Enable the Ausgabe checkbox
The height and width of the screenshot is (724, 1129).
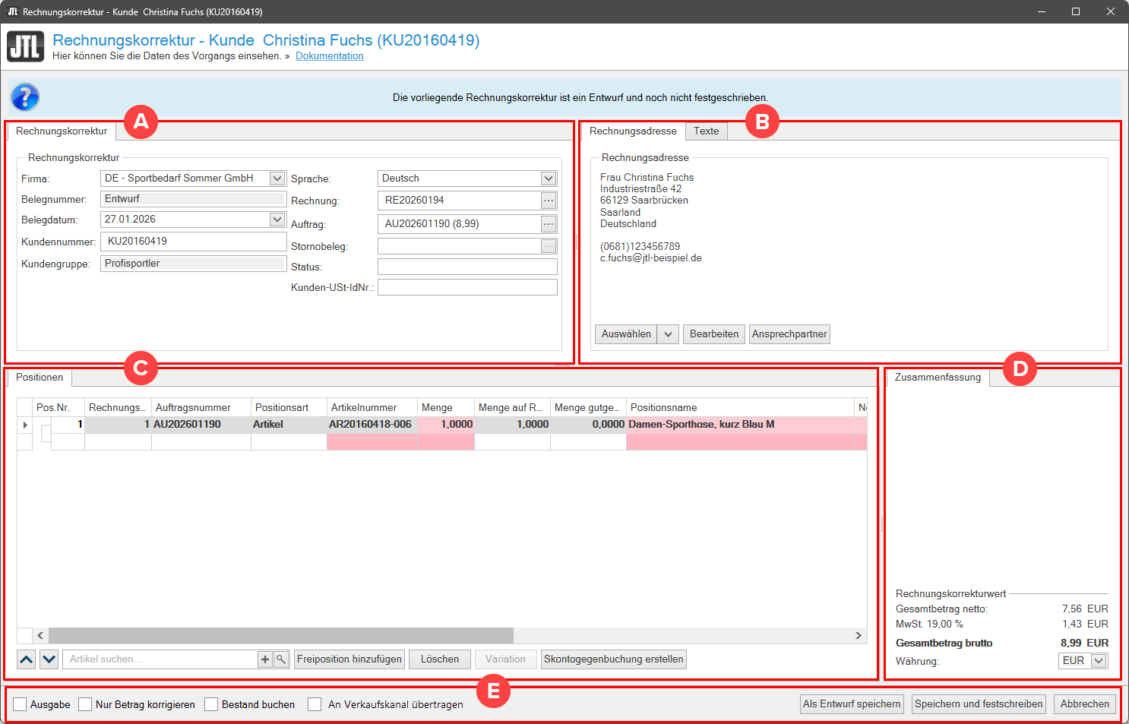pyautogui.click(x=20, y=704)
